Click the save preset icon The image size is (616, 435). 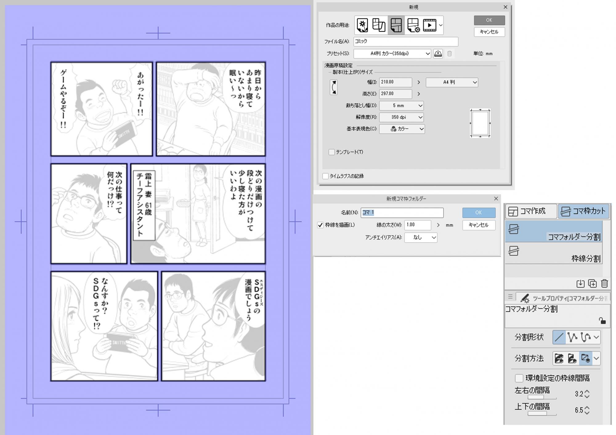[438, 54]
